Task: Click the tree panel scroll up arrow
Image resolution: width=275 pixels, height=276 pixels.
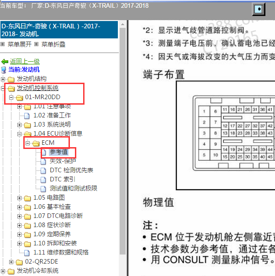Action: [x=122, y=24]
